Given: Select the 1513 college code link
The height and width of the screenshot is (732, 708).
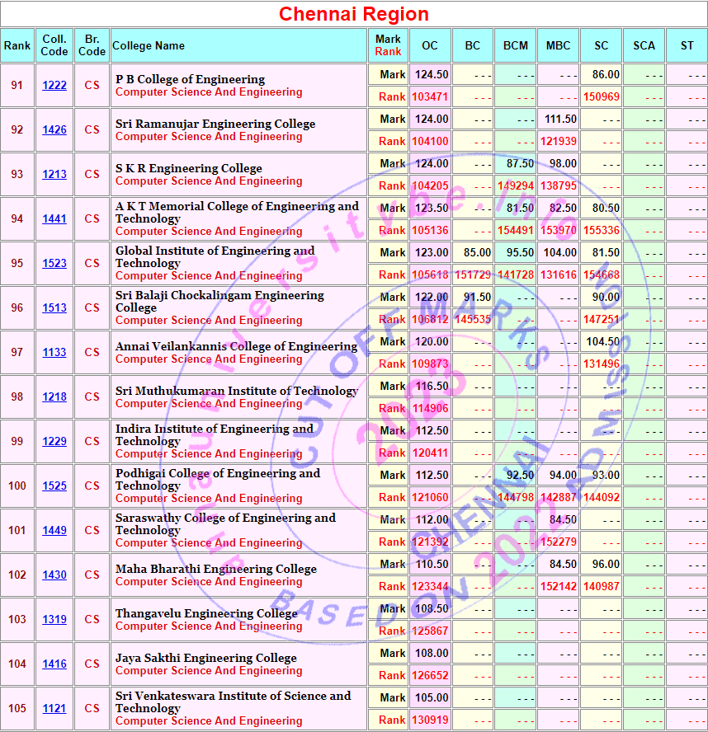Looking at the screenshot, I should 54,308.
